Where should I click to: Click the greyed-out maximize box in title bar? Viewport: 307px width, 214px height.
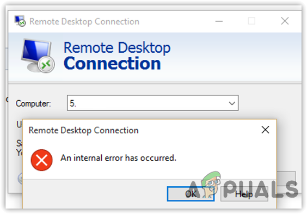coord(251,21)
